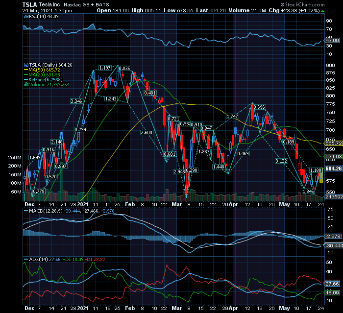Click the 631.93 green price tag on right
The width and height of the screenshot is (343, 313).
click(334, 157)
